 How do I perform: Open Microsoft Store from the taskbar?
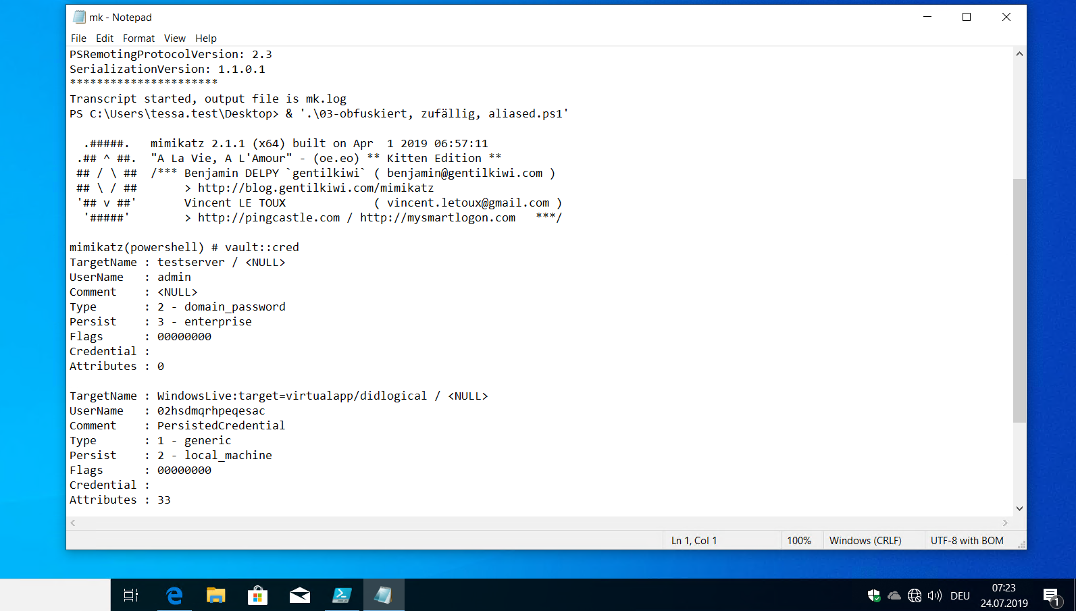point(257,595)
